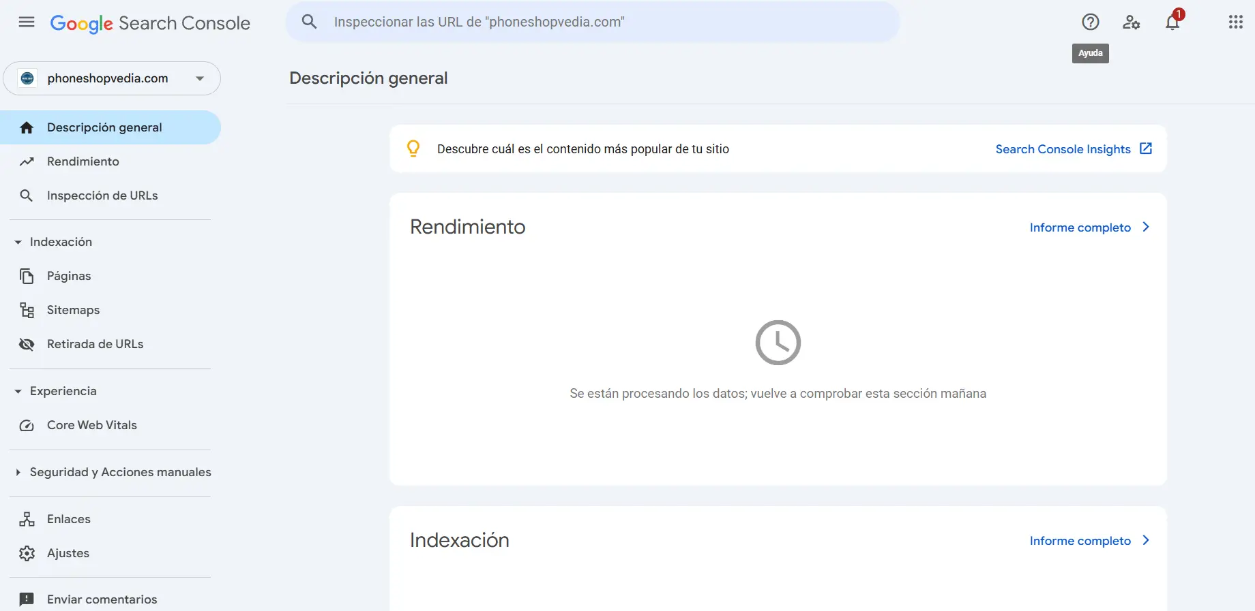Image resolution: width=1255 pixels, height=611 pixels.
Task: Open Core Web Vitals in sidebar
Action: tap(110, 425)
